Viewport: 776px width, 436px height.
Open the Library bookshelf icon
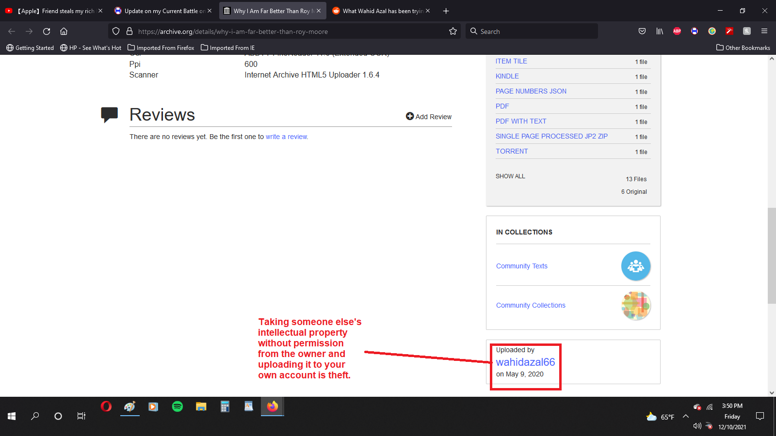660,31
